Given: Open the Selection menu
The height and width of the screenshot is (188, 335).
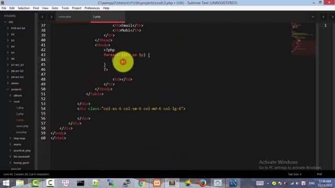Looking at the screenshot, I should tap(24, 8).
